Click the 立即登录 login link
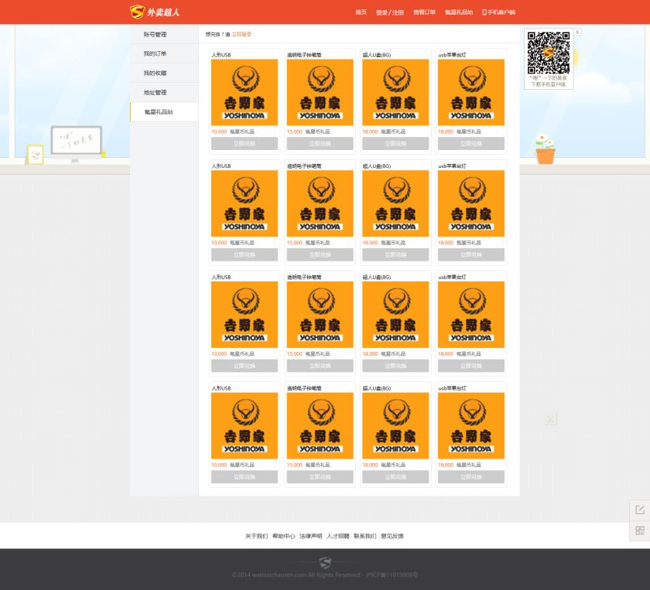Screen dimensions: 650x590 click(241, 34)
